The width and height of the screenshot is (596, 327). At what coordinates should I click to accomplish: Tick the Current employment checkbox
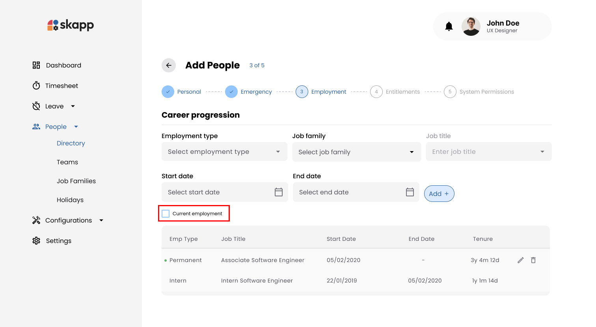166,214
